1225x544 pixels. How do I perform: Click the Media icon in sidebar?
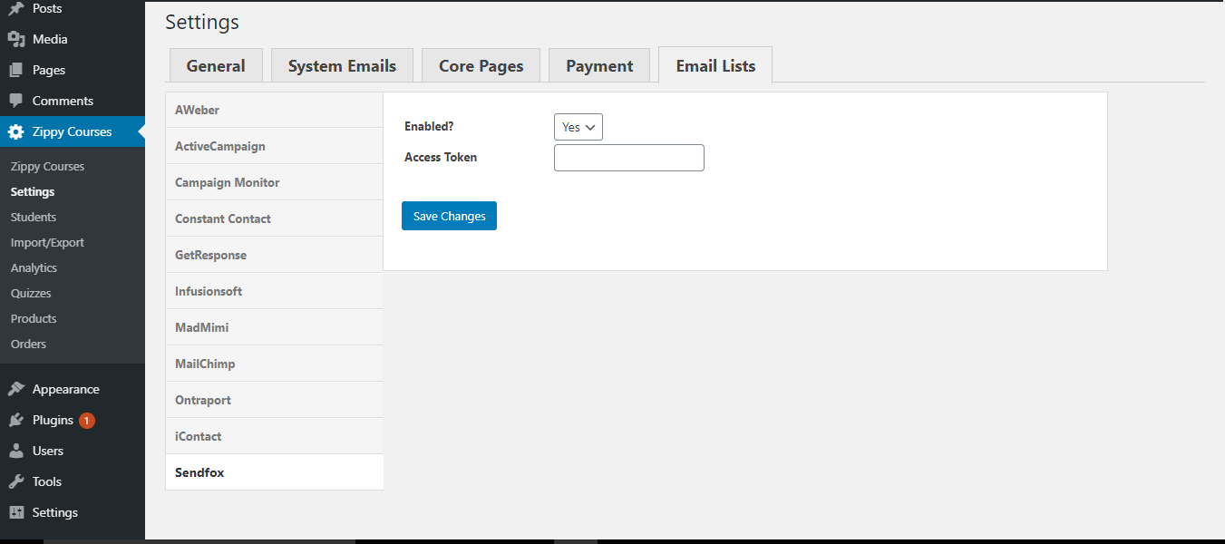16,39
